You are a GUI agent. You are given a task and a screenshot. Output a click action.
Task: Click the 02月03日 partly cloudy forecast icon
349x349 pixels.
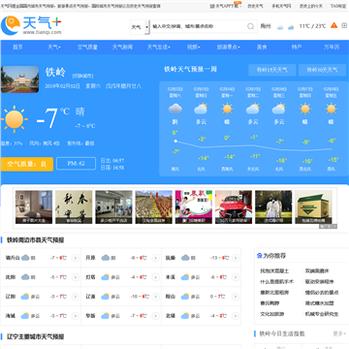click(x=201, y=109)
